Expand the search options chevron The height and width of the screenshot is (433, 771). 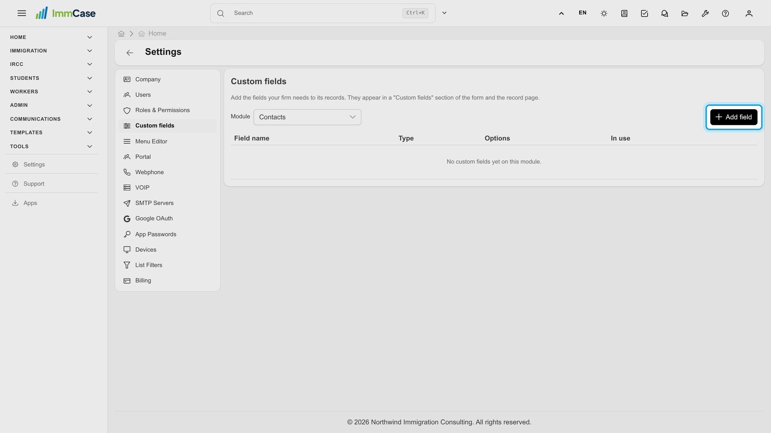click(x=444, y=13)
